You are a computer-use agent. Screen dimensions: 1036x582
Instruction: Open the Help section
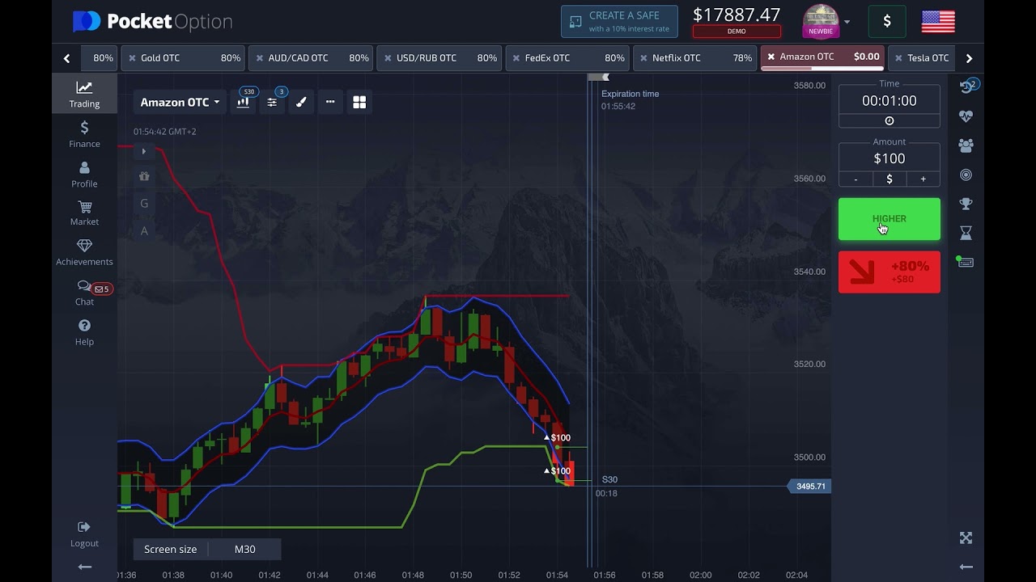point(84,332)
